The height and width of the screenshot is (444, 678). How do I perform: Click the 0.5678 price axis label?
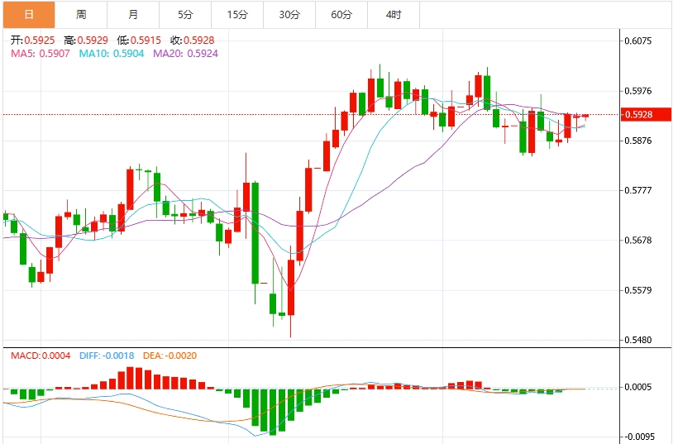coord(638,240)
